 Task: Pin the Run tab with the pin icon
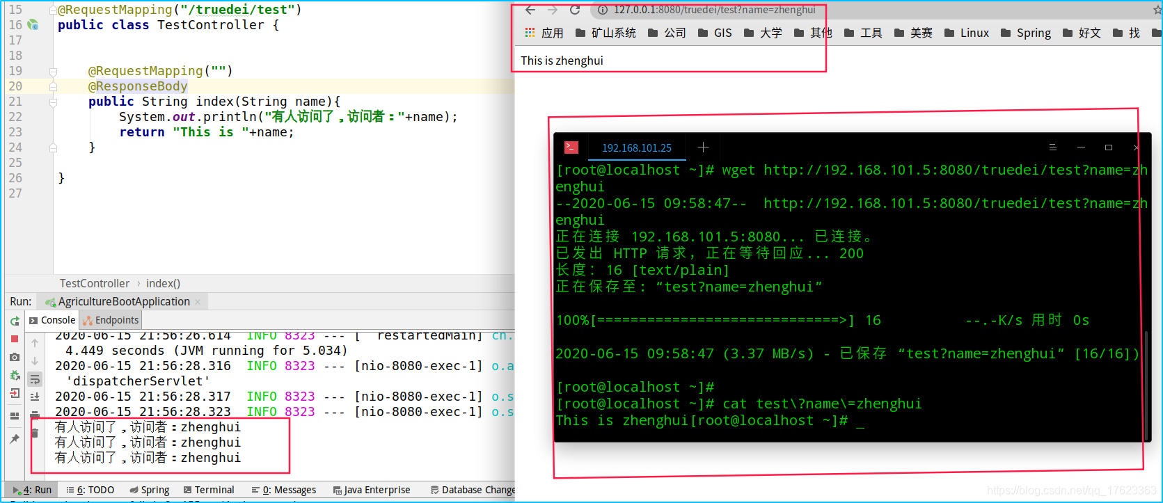coord(15,439)
